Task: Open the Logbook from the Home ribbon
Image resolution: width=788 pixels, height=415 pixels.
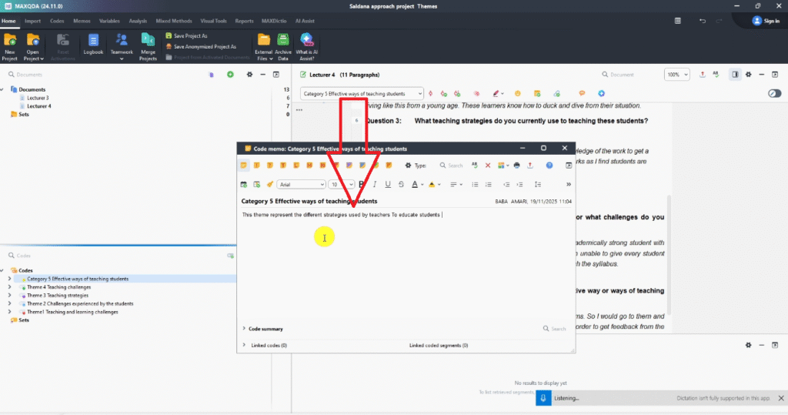Action: (93, 45)
